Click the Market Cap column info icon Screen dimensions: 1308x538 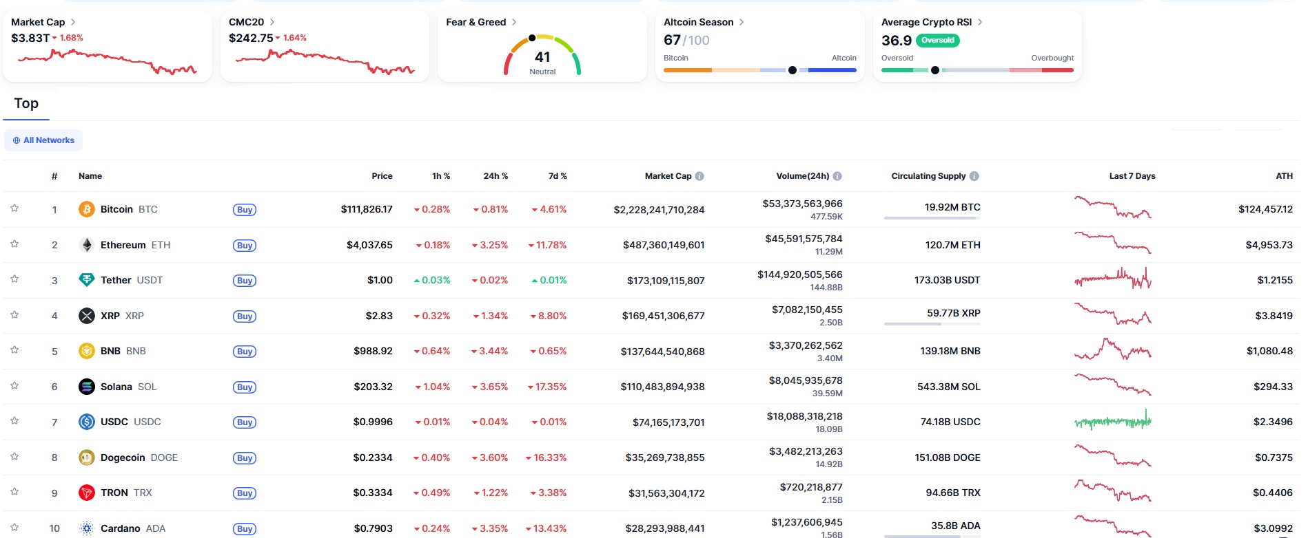tap(699, 176)
